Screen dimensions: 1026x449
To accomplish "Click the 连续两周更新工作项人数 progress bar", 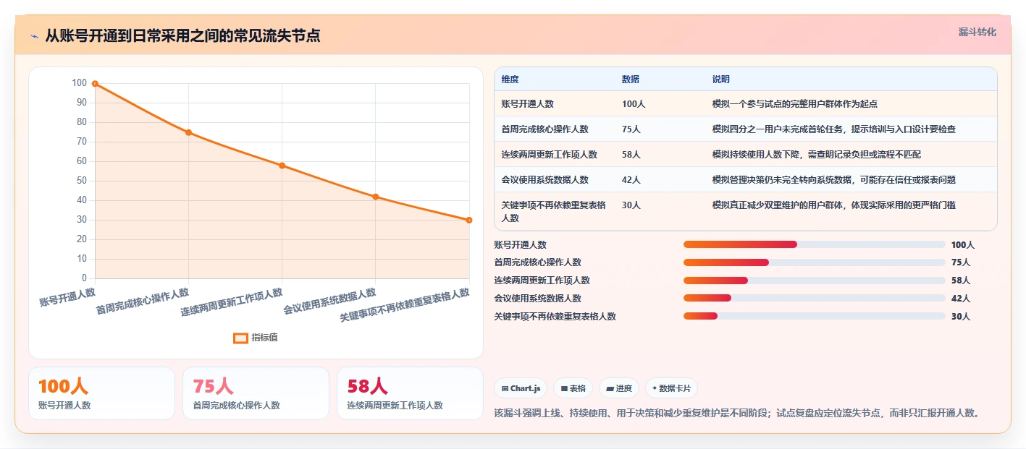I will click(x=815, y=280).
